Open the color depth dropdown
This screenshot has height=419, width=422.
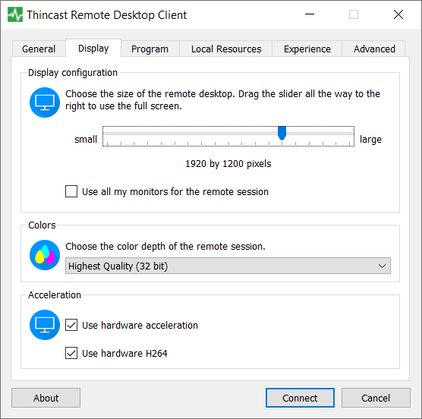pyautogui.click(x=228, y=266)
